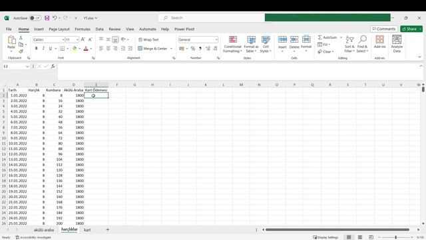Open the File menu
Image resolution: width=426 pixels, height=240 pixels.
[9, 29]
